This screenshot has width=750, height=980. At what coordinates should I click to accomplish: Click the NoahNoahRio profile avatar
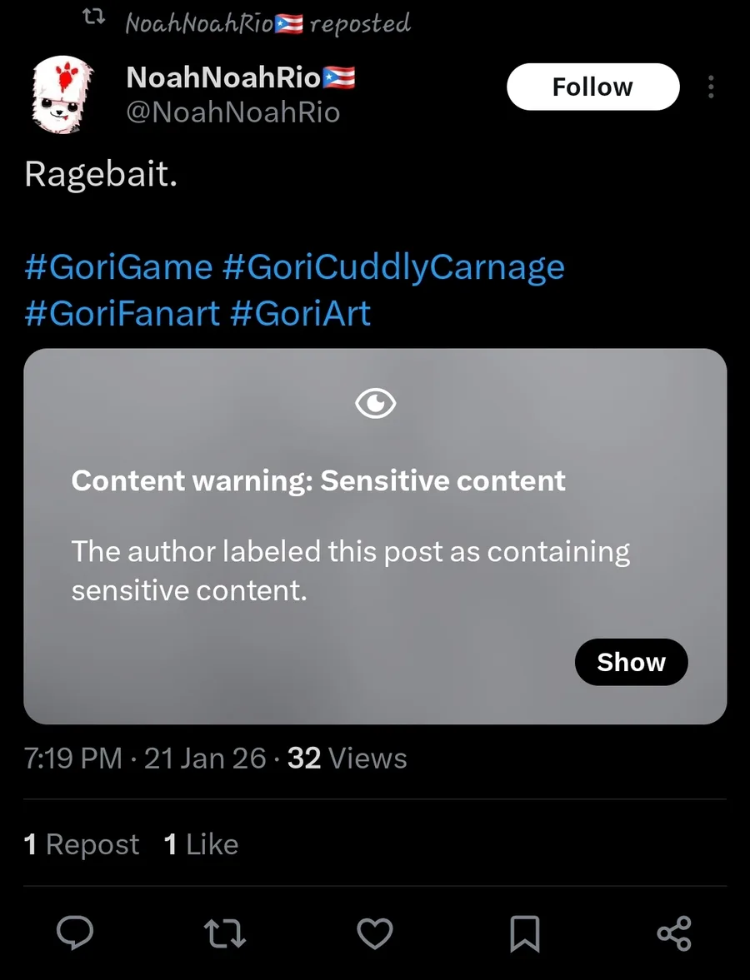(62, 96)
